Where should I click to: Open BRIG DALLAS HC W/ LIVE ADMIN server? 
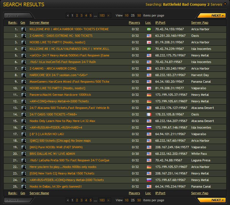(52, 154)
